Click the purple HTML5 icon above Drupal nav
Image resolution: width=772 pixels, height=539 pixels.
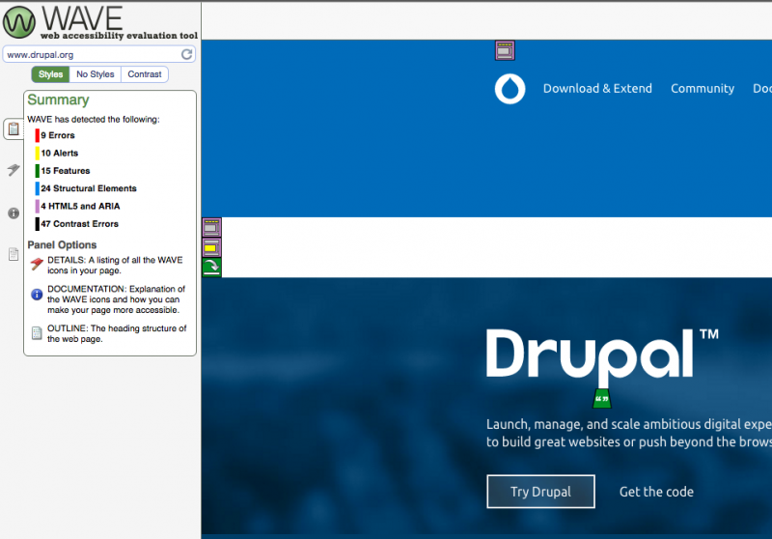click(x=505, y=51)
